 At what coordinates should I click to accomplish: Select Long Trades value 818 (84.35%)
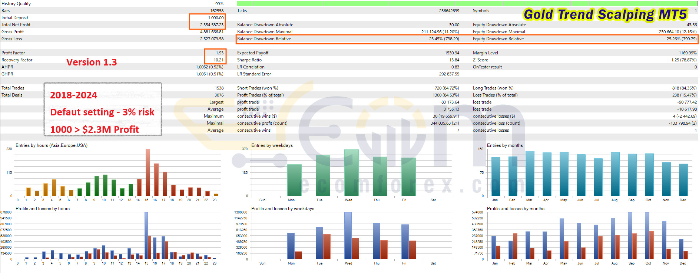click(684, 88)
